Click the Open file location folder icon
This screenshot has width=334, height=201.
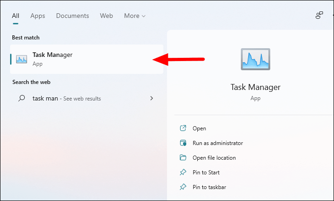point(183,157)
